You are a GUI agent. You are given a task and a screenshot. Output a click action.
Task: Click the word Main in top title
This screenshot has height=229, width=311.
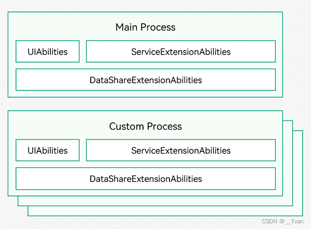pos(126,27)
